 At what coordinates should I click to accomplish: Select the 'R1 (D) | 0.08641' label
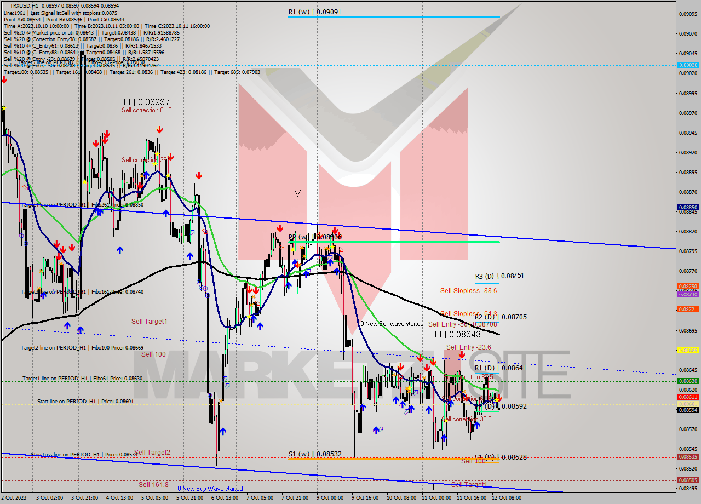click(500, 368)
